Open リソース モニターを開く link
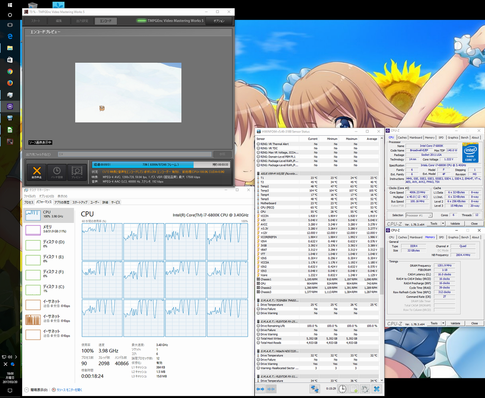This screenshot has width=485, height=398. click(x=69, y=390)
